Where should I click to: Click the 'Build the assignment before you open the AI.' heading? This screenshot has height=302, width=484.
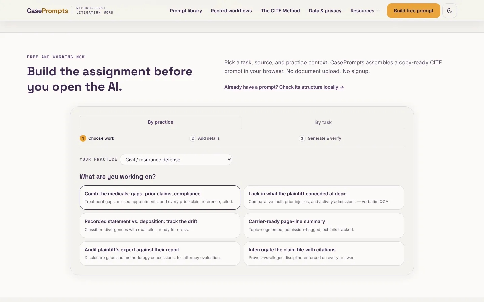click(x=110, y=79)
